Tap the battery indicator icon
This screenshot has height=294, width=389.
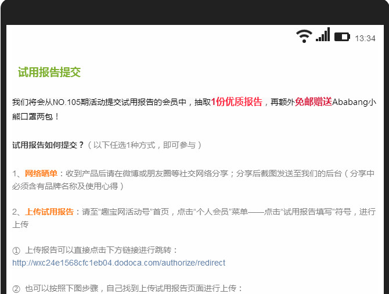(342, 37)
